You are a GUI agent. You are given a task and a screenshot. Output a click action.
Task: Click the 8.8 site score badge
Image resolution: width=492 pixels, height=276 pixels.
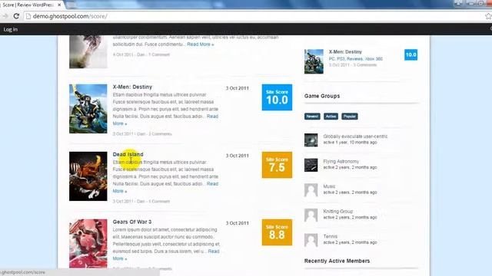(277, 232)
